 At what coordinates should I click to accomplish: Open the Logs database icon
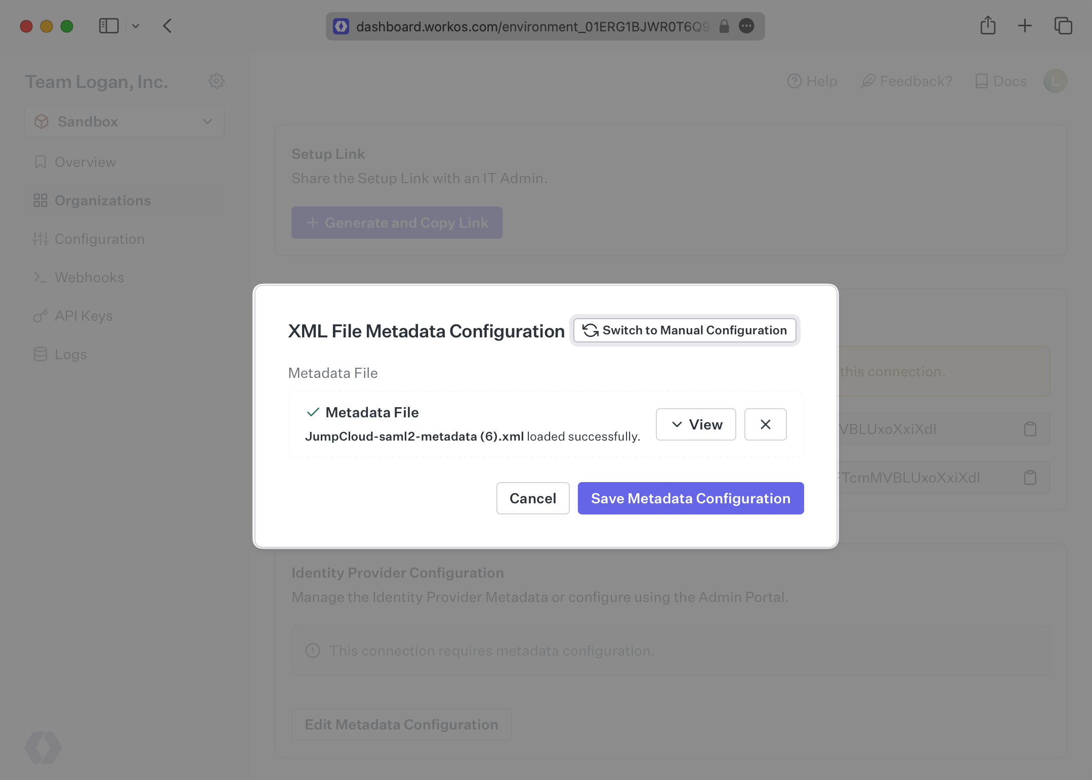[x=41, y=354]
